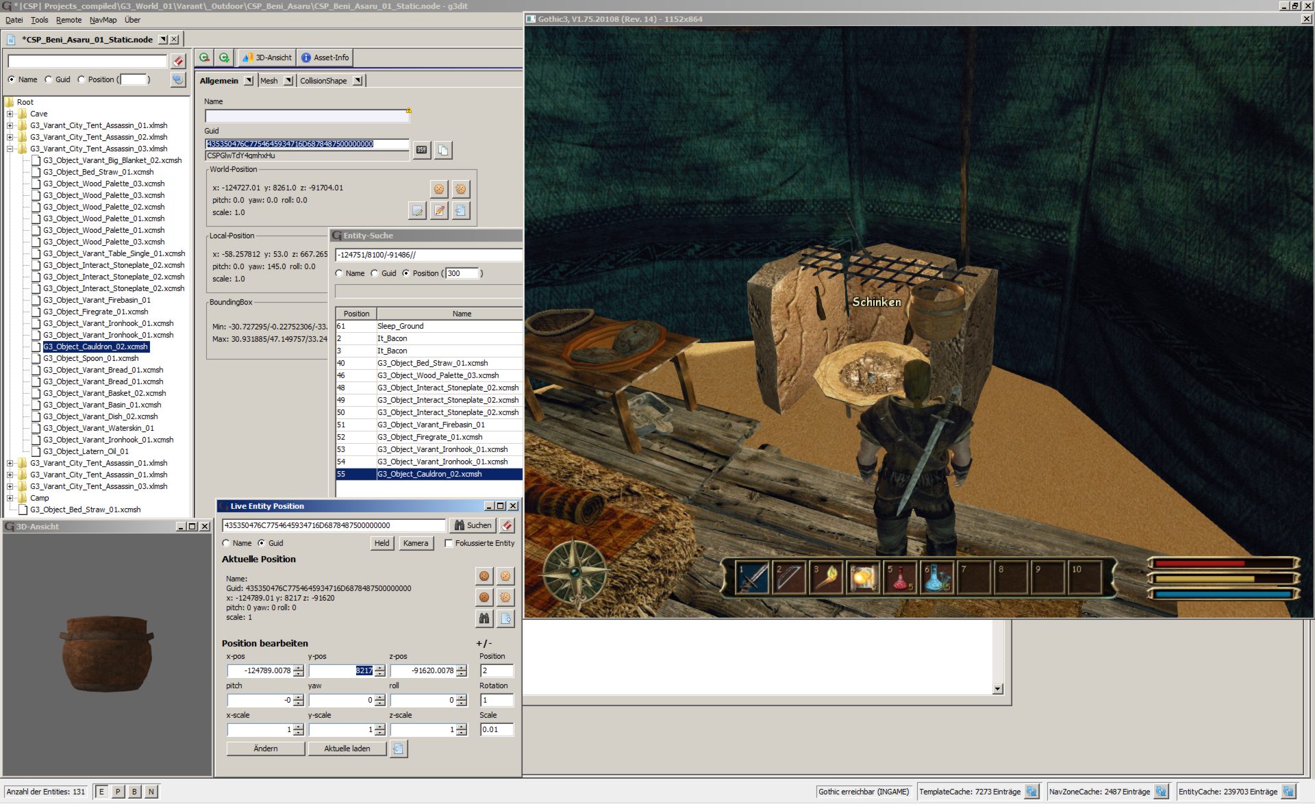
Task: Click the Entity-Suche position input field
Action: (429, 255)
